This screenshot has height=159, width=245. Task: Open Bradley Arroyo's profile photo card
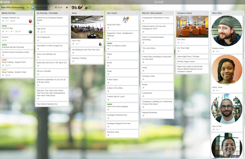[226, 31]
